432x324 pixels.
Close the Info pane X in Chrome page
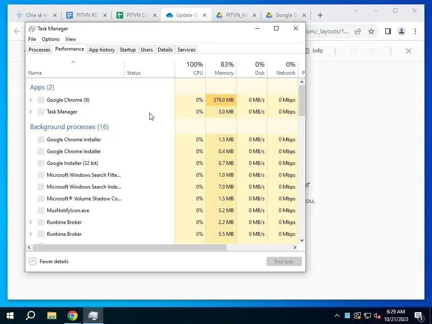click(408, 51)
